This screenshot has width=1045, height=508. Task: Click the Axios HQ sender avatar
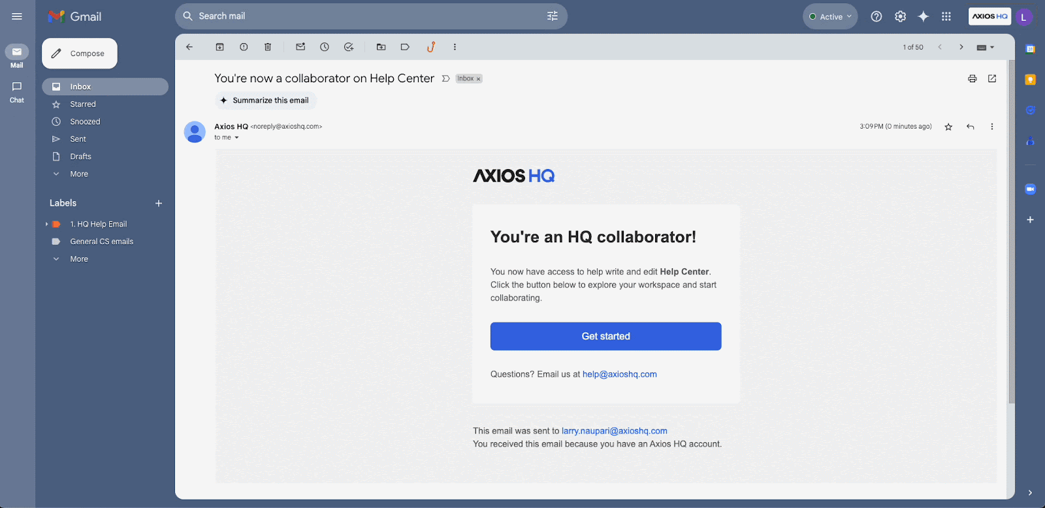click(195, 132)
